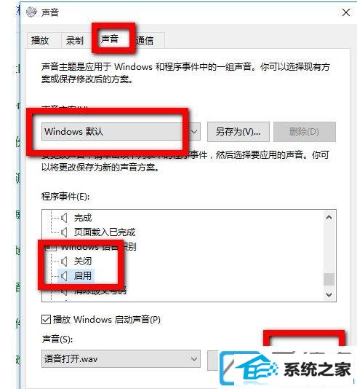Click the program events list scroll-up arrow

point(329,218)
